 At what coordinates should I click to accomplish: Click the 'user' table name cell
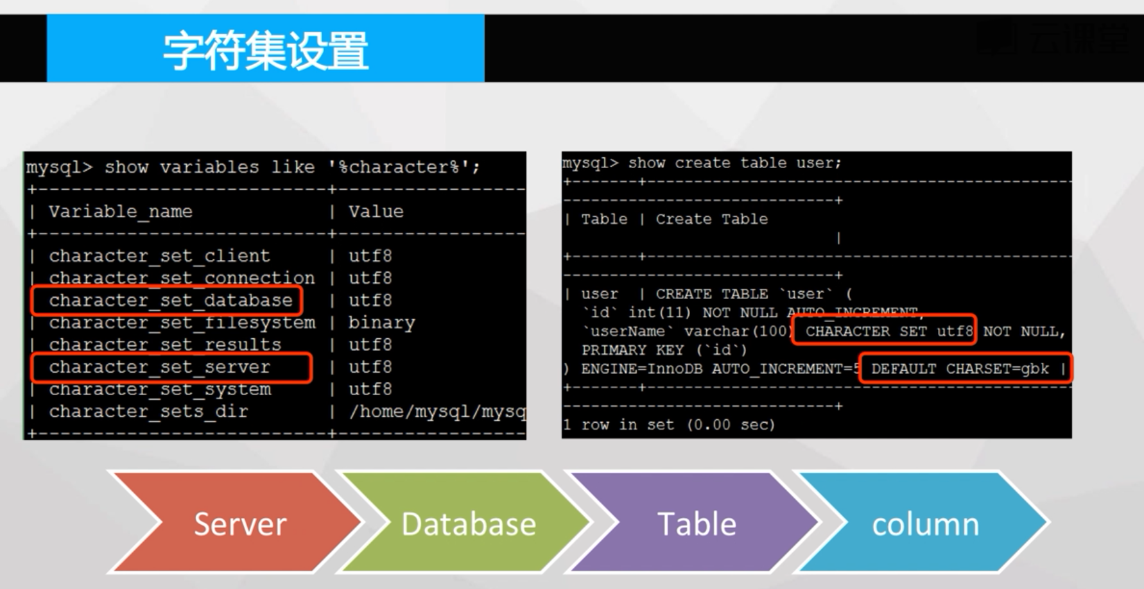[600, 294]
